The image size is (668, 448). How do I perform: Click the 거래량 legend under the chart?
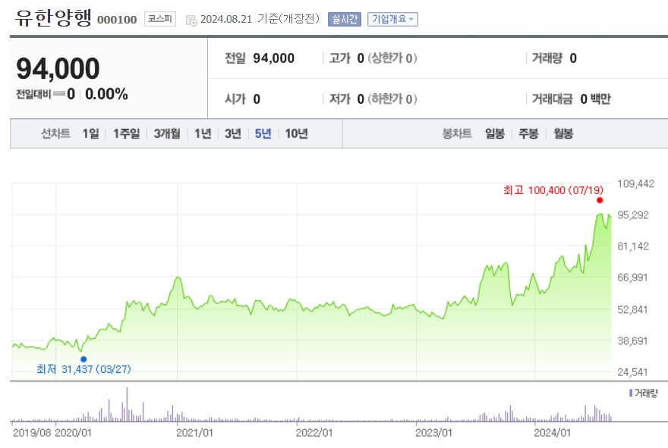(x=643, y=393)
